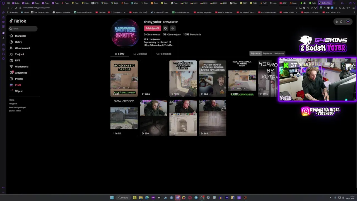Sort videos by Popularne
The height and width of the screenshot is (201, 357).
tap(267, 53)
